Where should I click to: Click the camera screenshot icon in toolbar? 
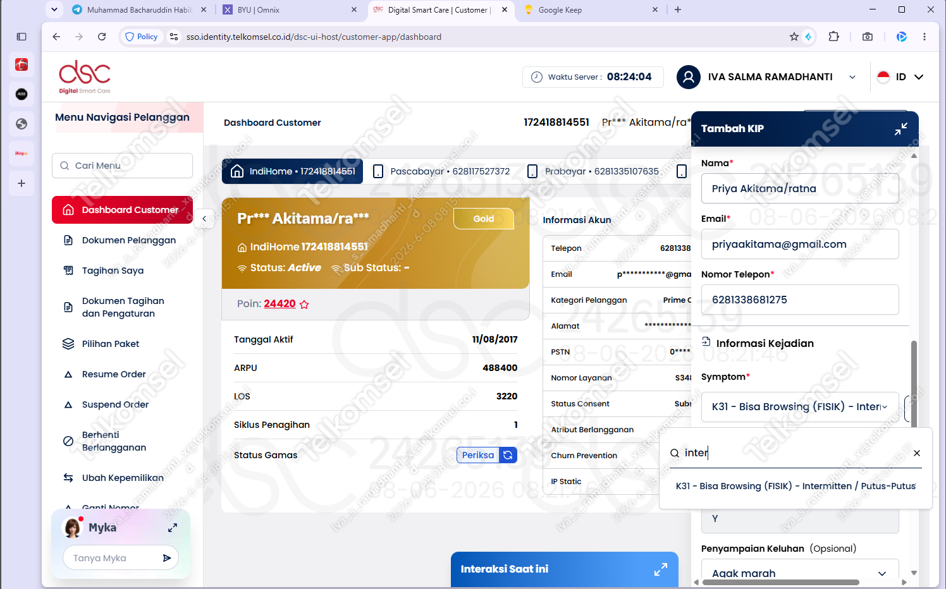coord(868,37)
